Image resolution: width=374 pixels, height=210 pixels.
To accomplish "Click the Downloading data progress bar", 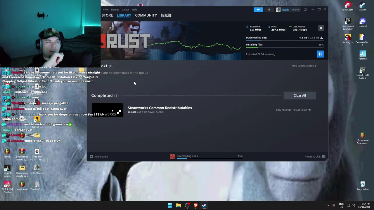I will 285,40.
